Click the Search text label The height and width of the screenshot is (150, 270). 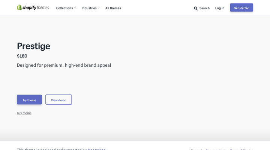coord(204,8)
